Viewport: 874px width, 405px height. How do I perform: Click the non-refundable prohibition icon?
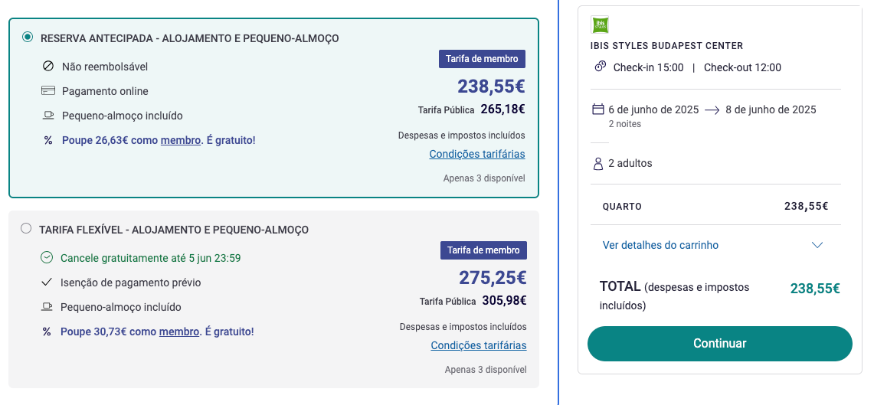click(x=48, y=67)
